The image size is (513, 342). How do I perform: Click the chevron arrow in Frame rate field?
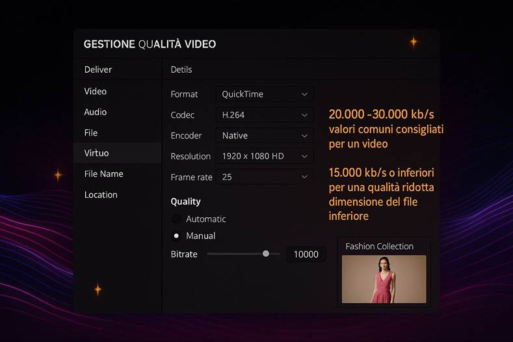tap(304, 177)
